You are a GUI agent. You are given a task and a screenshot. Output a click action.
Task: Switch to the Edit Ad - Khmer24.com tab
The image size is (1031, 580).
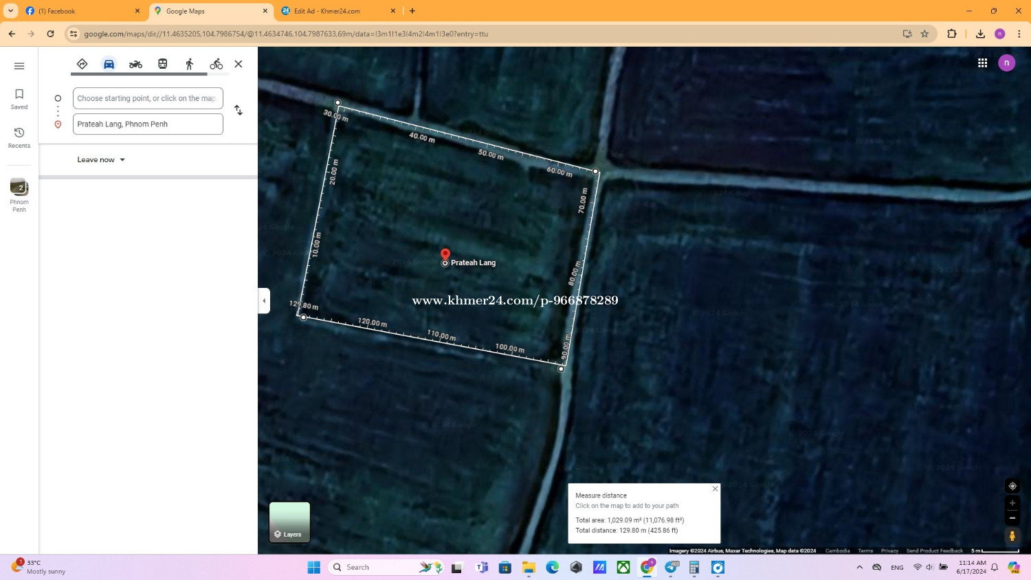point(327,11)
